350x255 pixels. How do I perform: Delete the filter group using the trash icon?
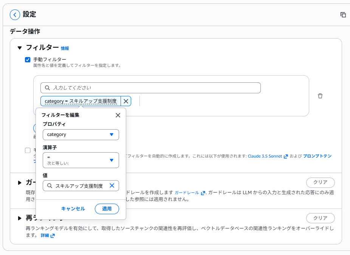click(x=320, y=96)
